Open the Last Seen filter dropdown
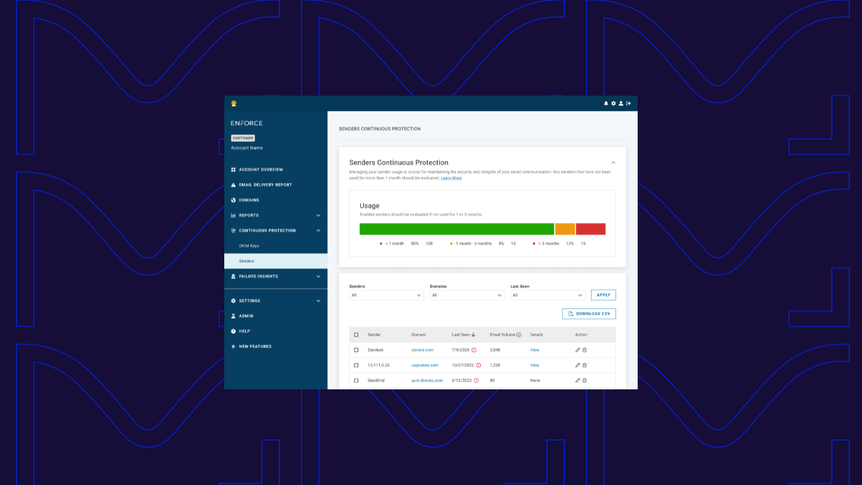Viewport: 862px width, 485px height. point(548,295)
